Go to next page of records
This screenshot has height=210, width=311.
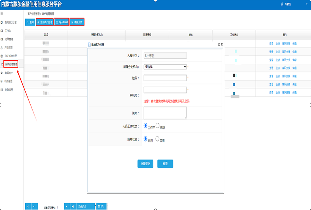(x=66, y=206)
